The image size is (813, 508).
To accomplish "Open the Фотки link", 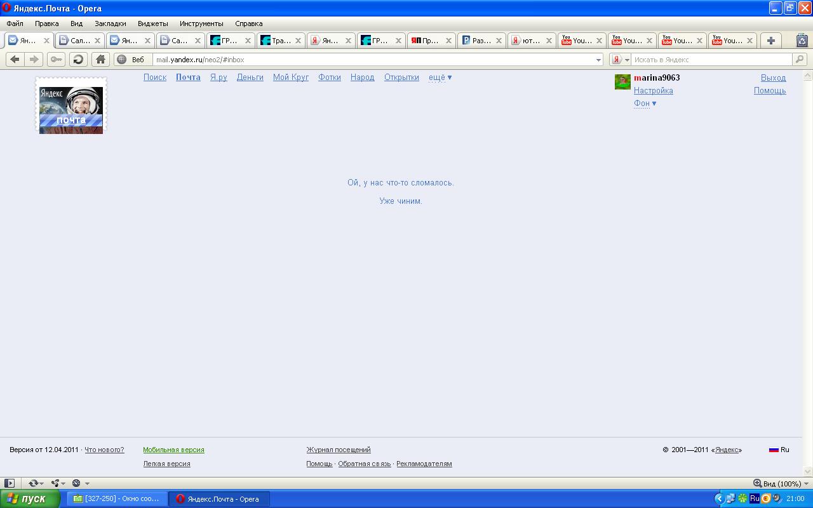I will tap(330, 77).
